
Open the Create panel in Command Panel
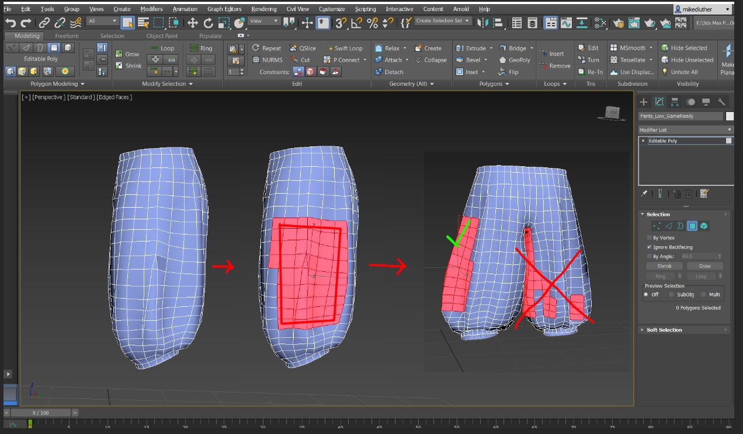643,101
